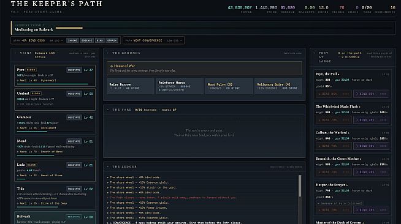Click the Calban, the Warlord prey name
Viewport: 401px width, 224px height.
(x=331, y=133)
